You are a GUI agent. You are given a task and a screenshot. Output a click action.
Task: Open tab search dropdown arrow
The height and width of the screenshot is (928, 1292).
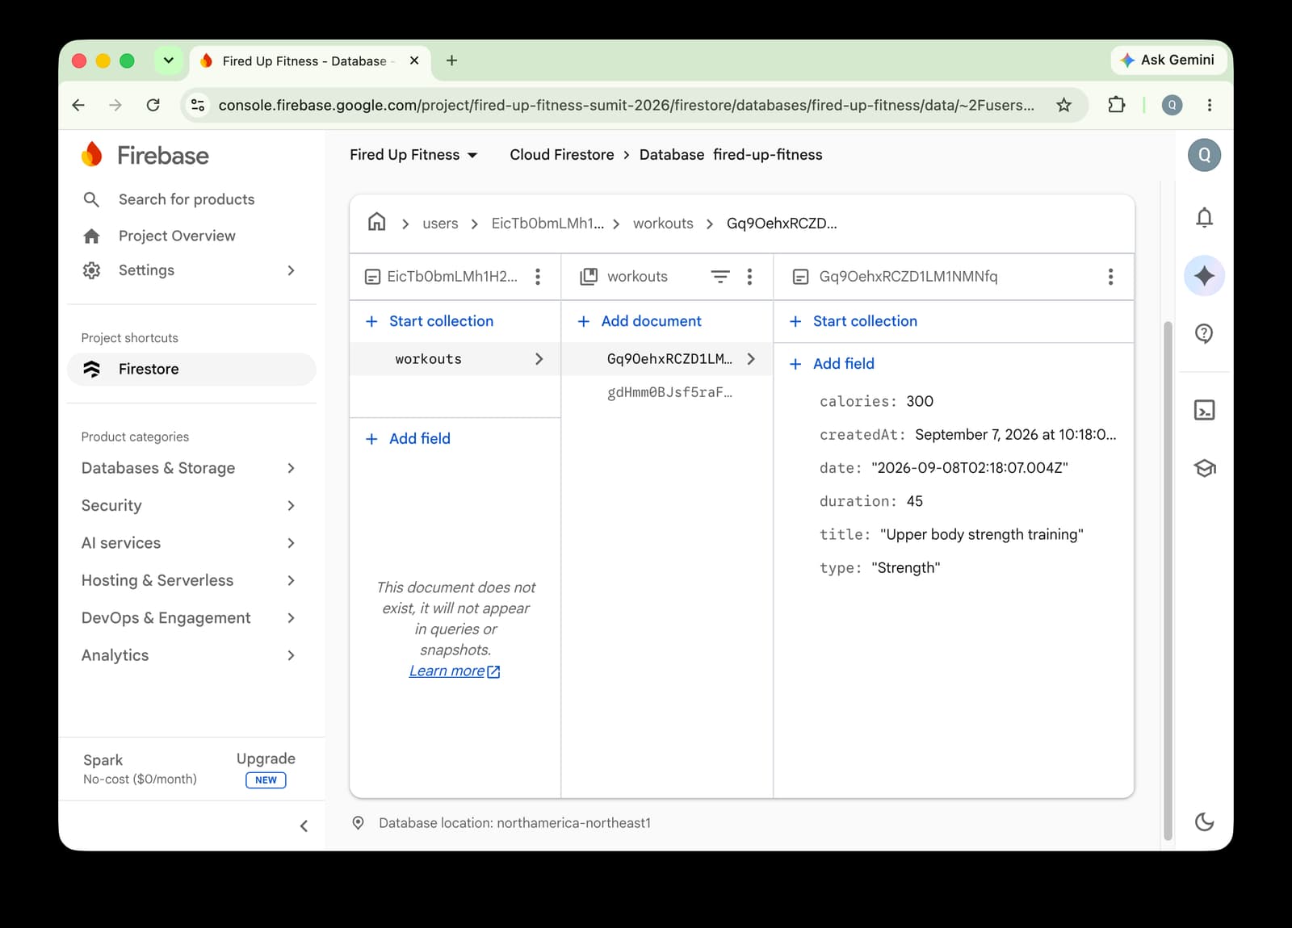coord(168,61)
